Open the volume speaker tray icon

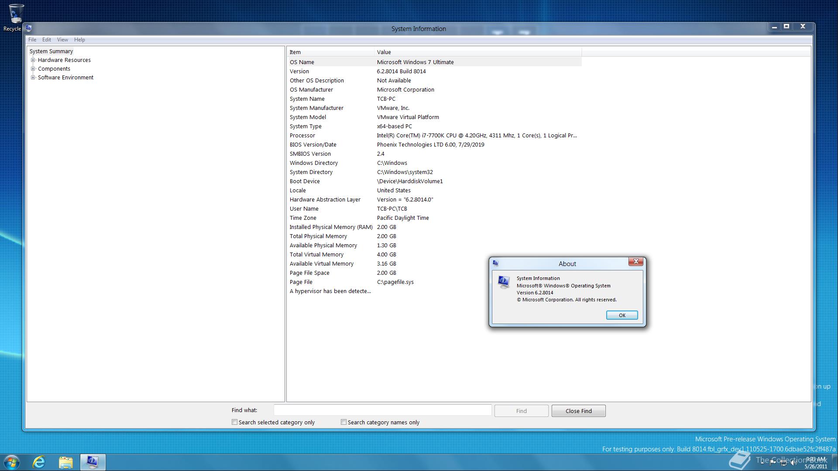(x=794, y=463)
